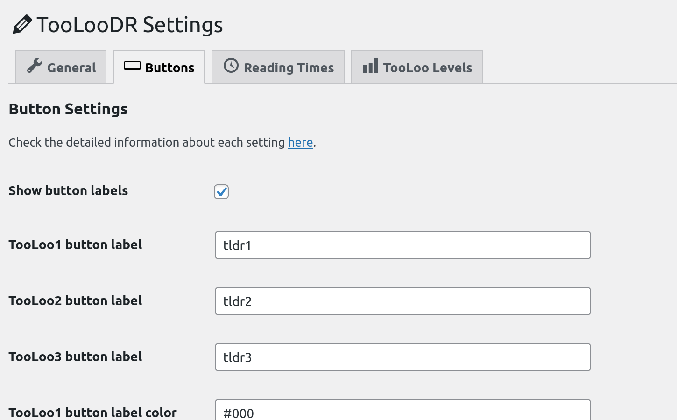Switch to the General tab
This screenshot has height=420, width=677.
pos(61,68)
